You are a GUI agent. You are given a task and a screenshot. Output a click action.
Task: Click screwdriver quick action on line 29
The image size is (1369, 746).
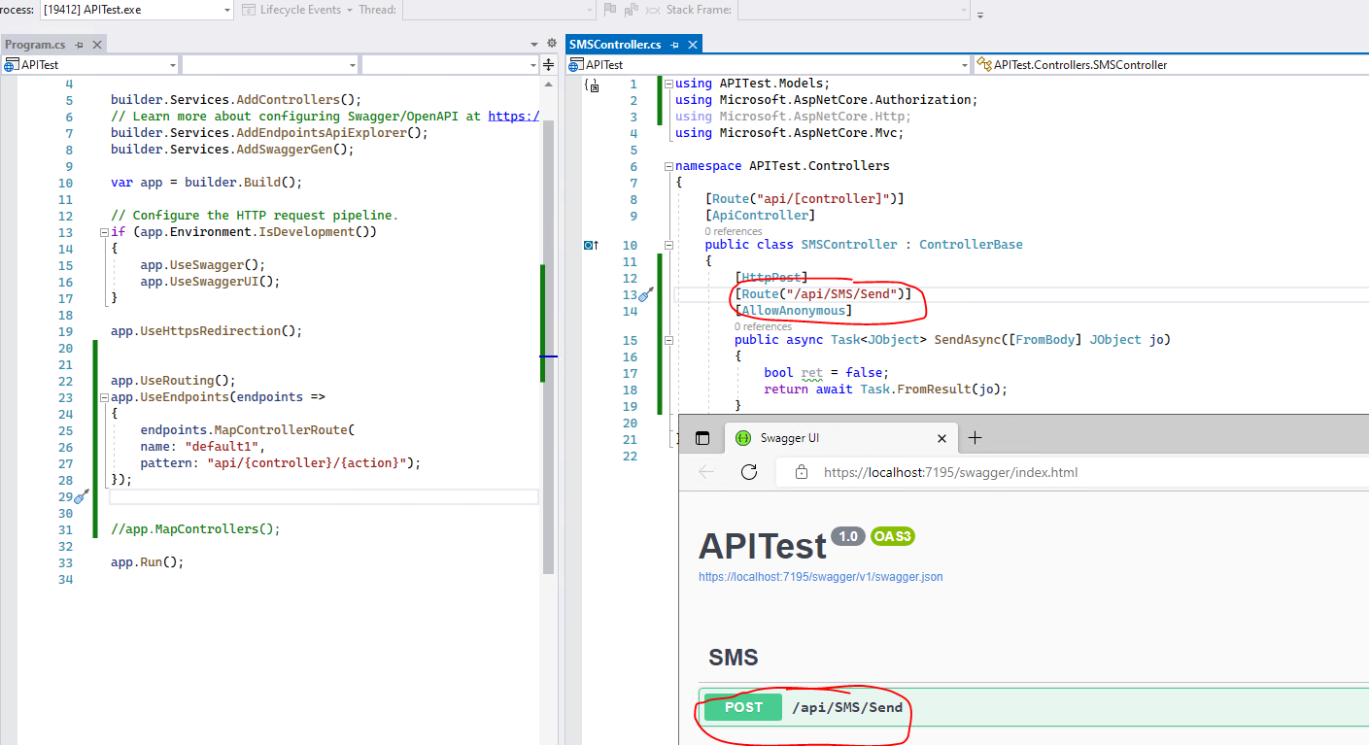click(x=82, y=496)
